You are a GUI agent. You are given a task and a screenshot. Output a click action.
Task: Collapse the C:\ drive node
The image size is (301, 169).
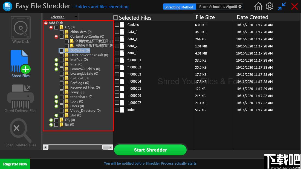click(51, 28)
